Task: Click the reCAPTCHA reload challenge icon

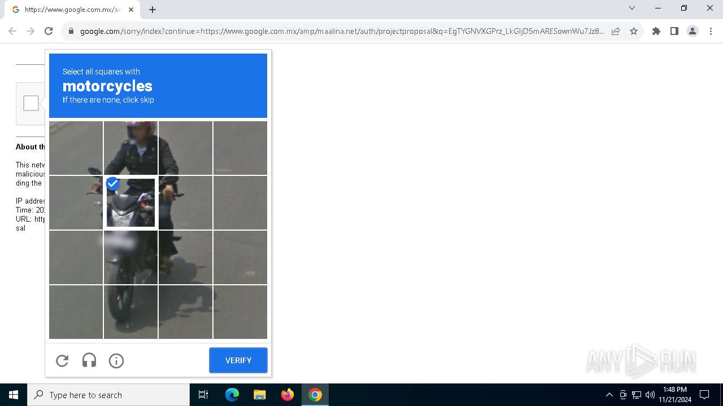Action: [62, 360]
